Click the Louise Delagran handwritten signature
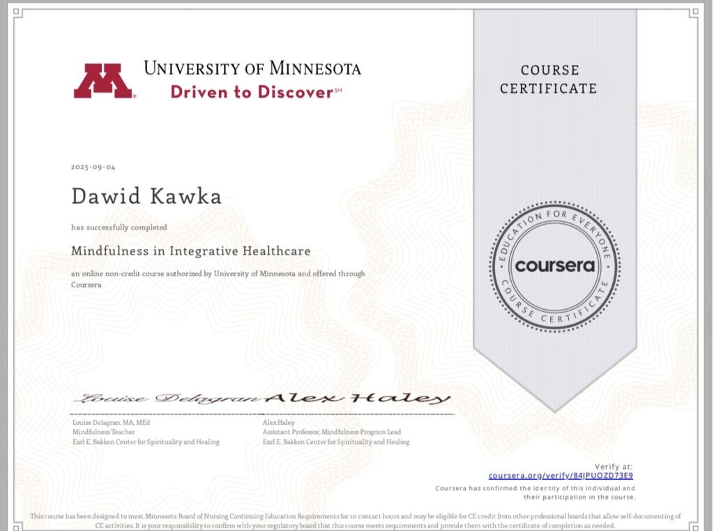The image size is (714, 531). pyautogui.click(x=169, y=399)
